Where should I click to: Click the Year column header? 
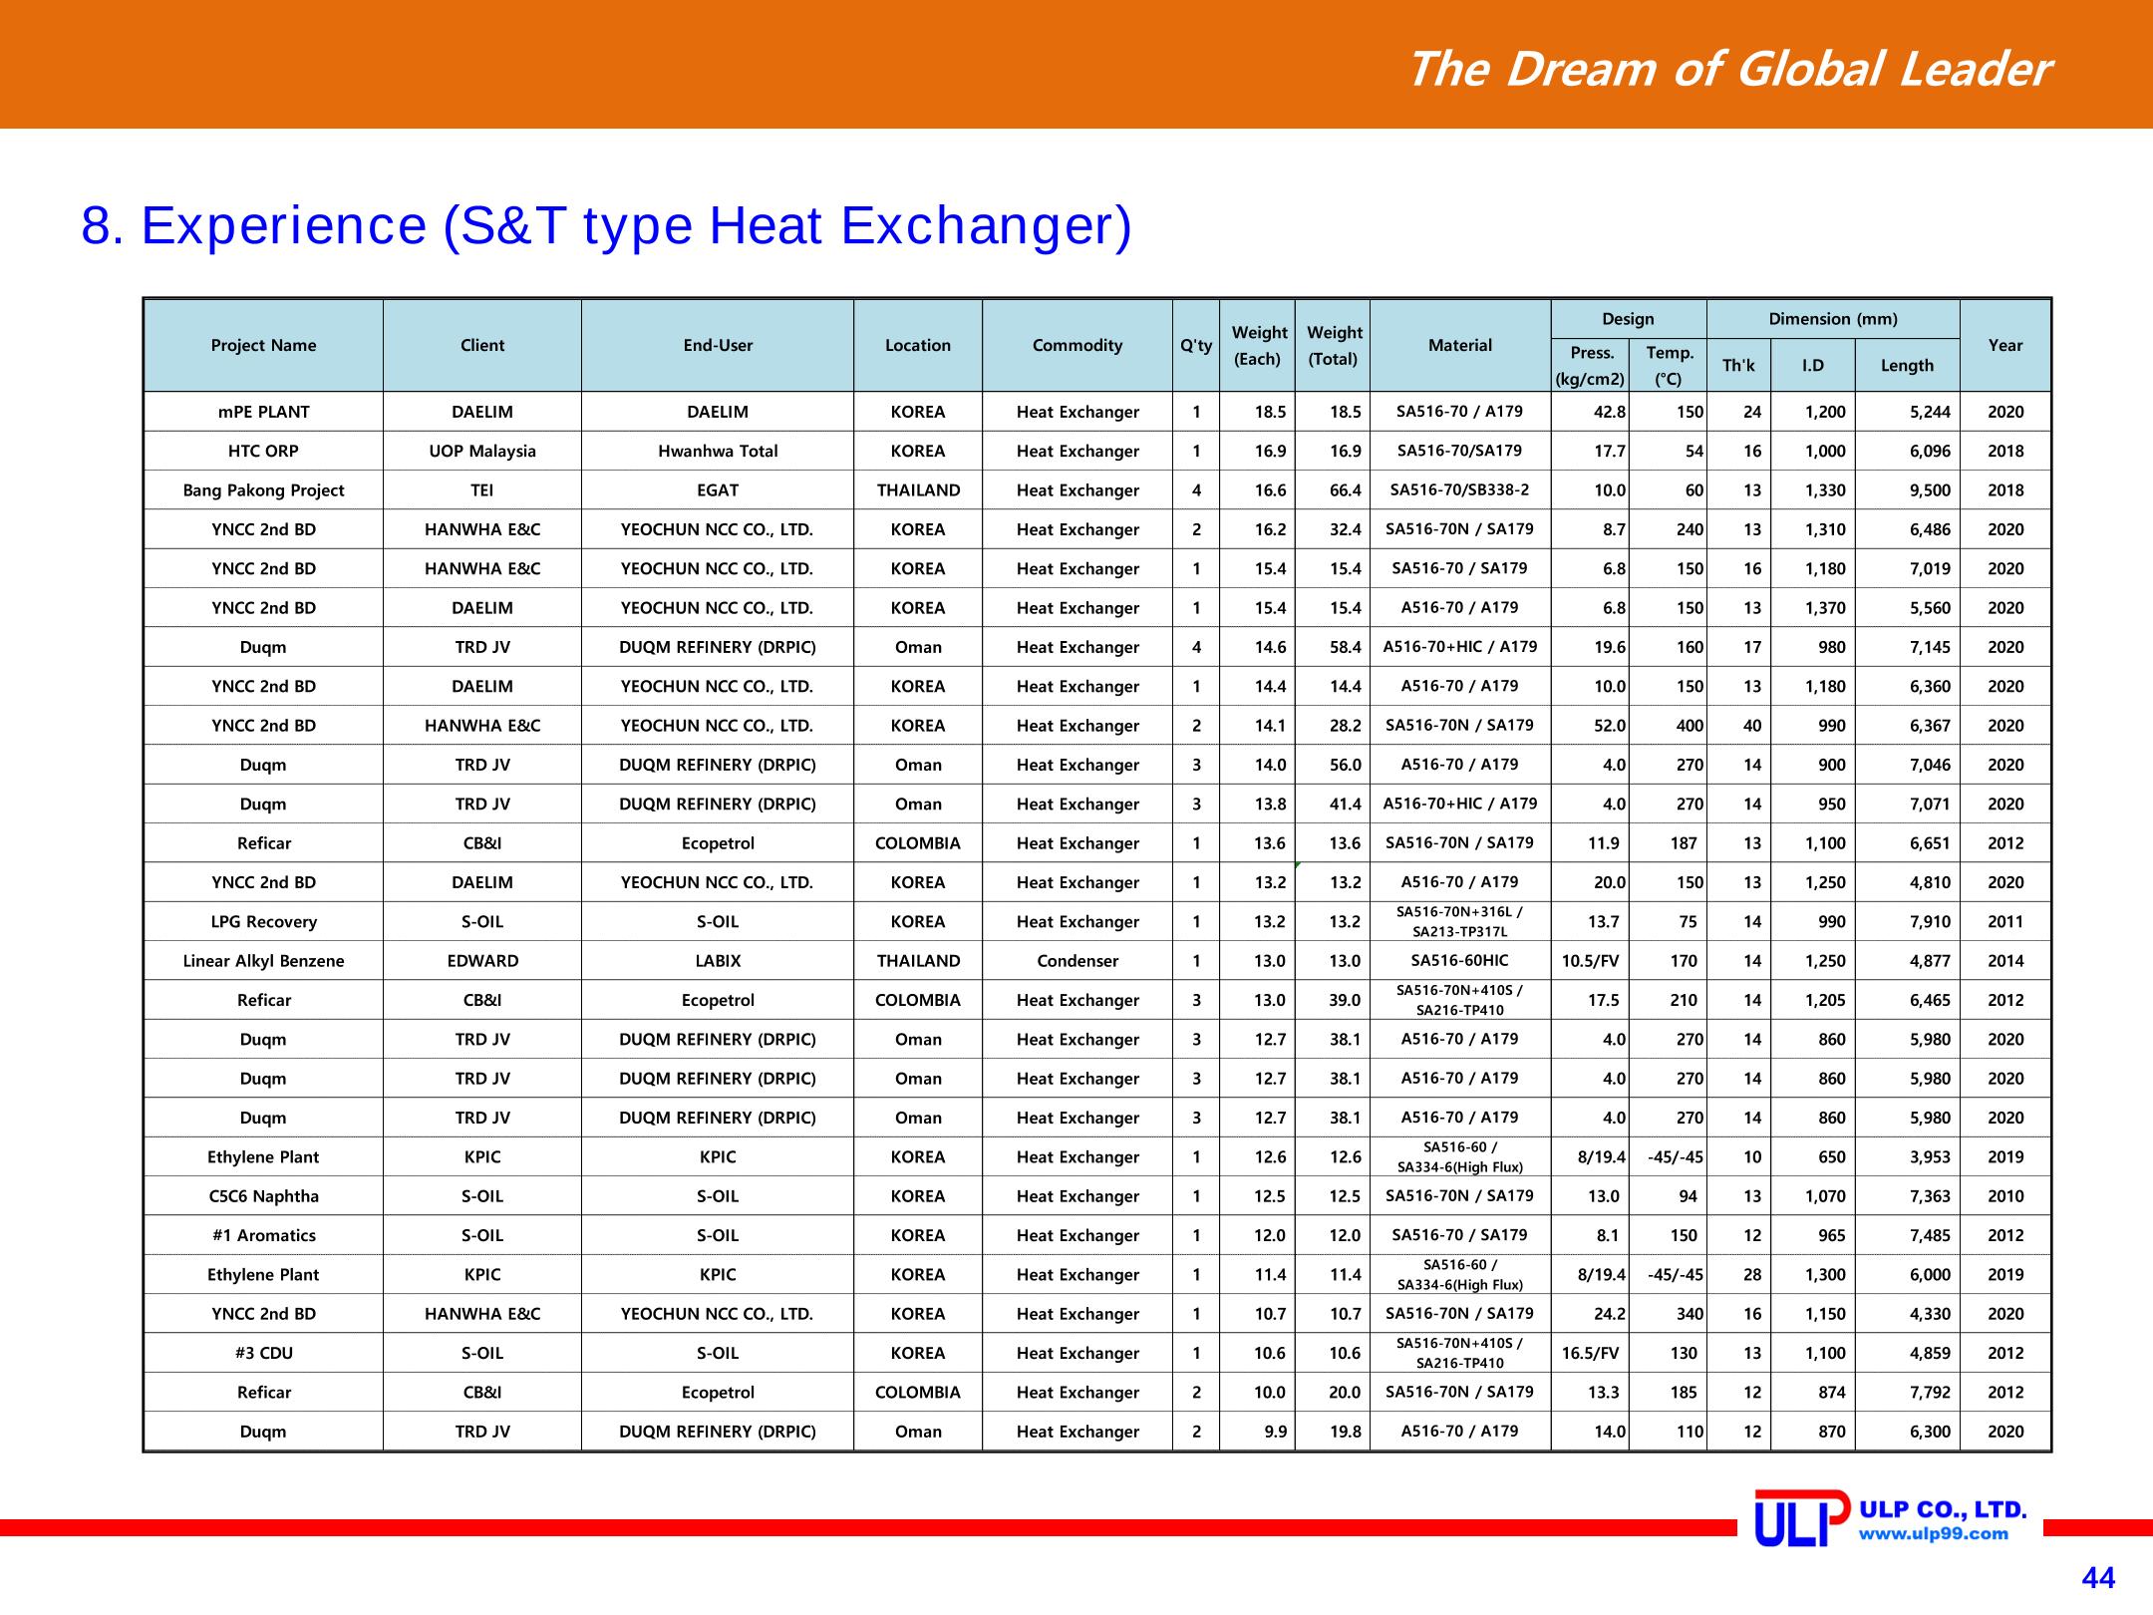point(2005,345)
